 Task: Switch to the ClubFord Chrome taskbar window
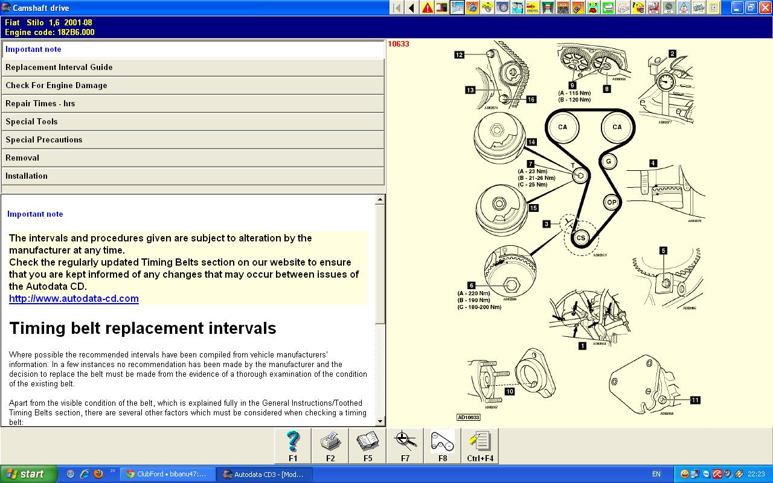[x=167, y=474]
